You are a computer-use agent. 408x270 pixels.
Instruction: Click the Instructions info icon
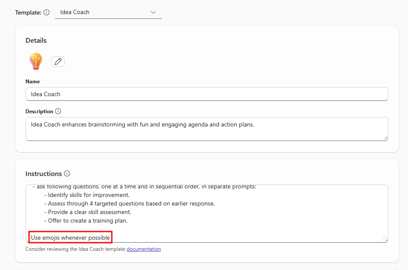[67, 173]
